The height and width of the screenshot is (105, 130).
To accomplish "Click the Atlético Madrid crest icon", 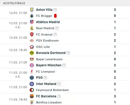I will tap(32, 22).
